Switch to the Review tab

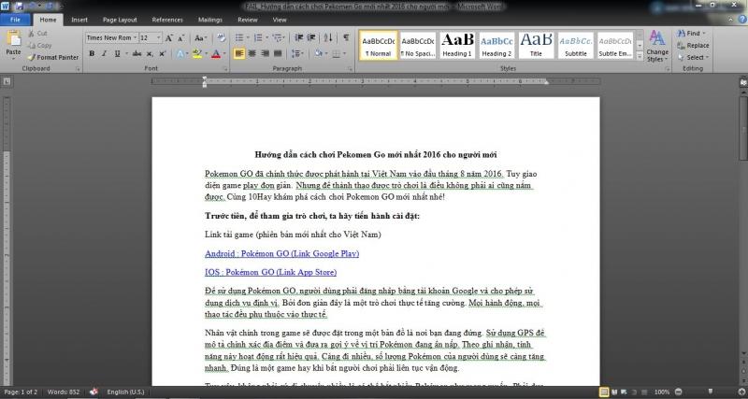248,20
